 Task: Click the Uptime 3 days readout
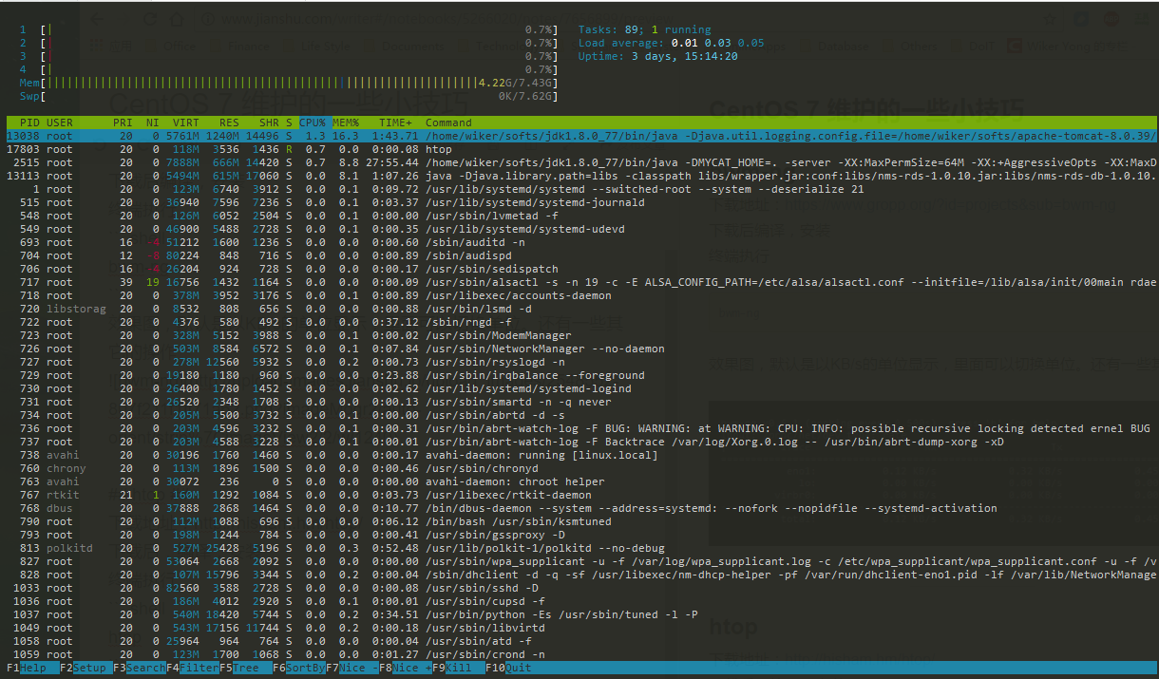point(657,57)
